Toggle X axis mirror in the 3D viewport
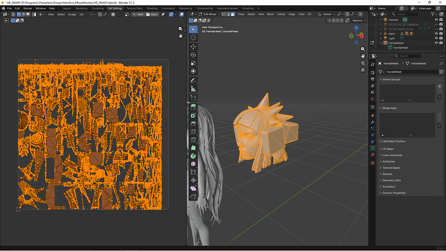Image resolution: width=446 pixels, height=251 pixels. 333,20
